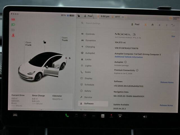Tap the Current Drive trip card

pyautogui.click(x=18, y=100)
